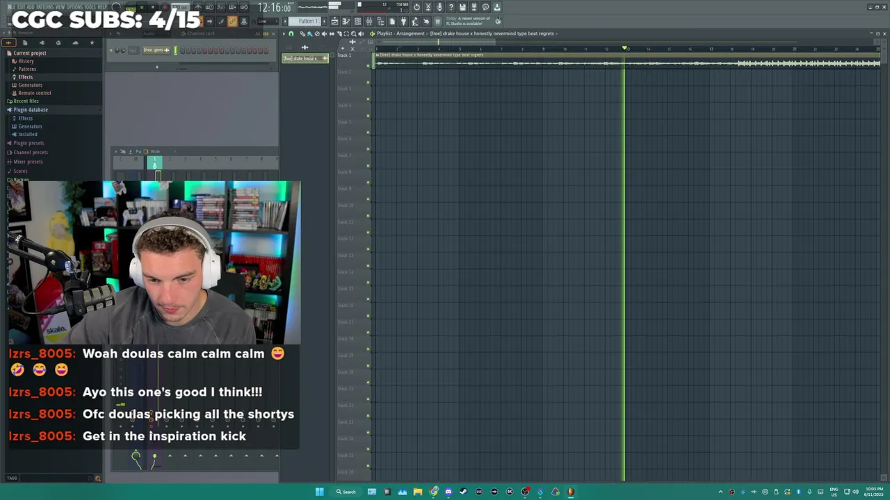The height and width of the screenshot is (500, 890).
Task: Click the scissors icon in top toolbar
Action: click(428, 7)
